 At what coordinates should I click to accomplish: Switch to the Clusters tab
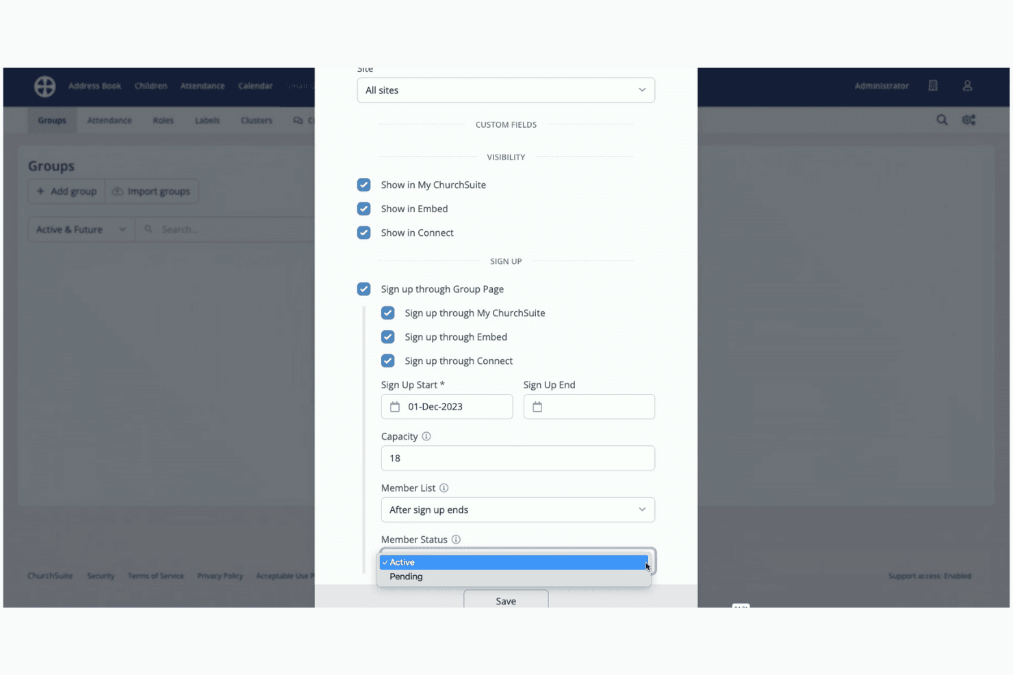click(x=257, y=120)
